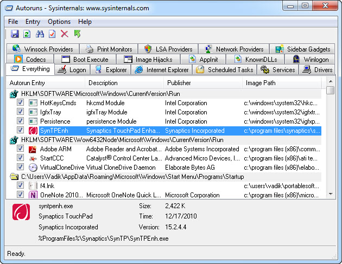This screenshot has height=264, width=342.
Task: Click the Refresh toolbar icon
Action: click(27, 34)
